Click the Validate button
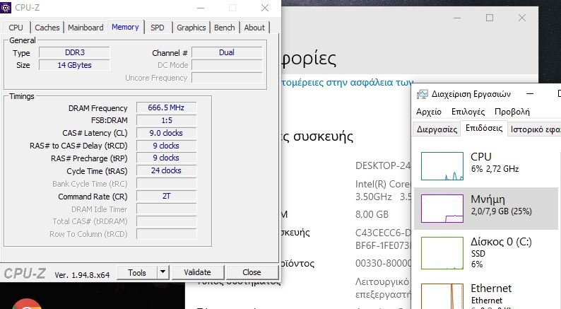 [x=198, y=272]
